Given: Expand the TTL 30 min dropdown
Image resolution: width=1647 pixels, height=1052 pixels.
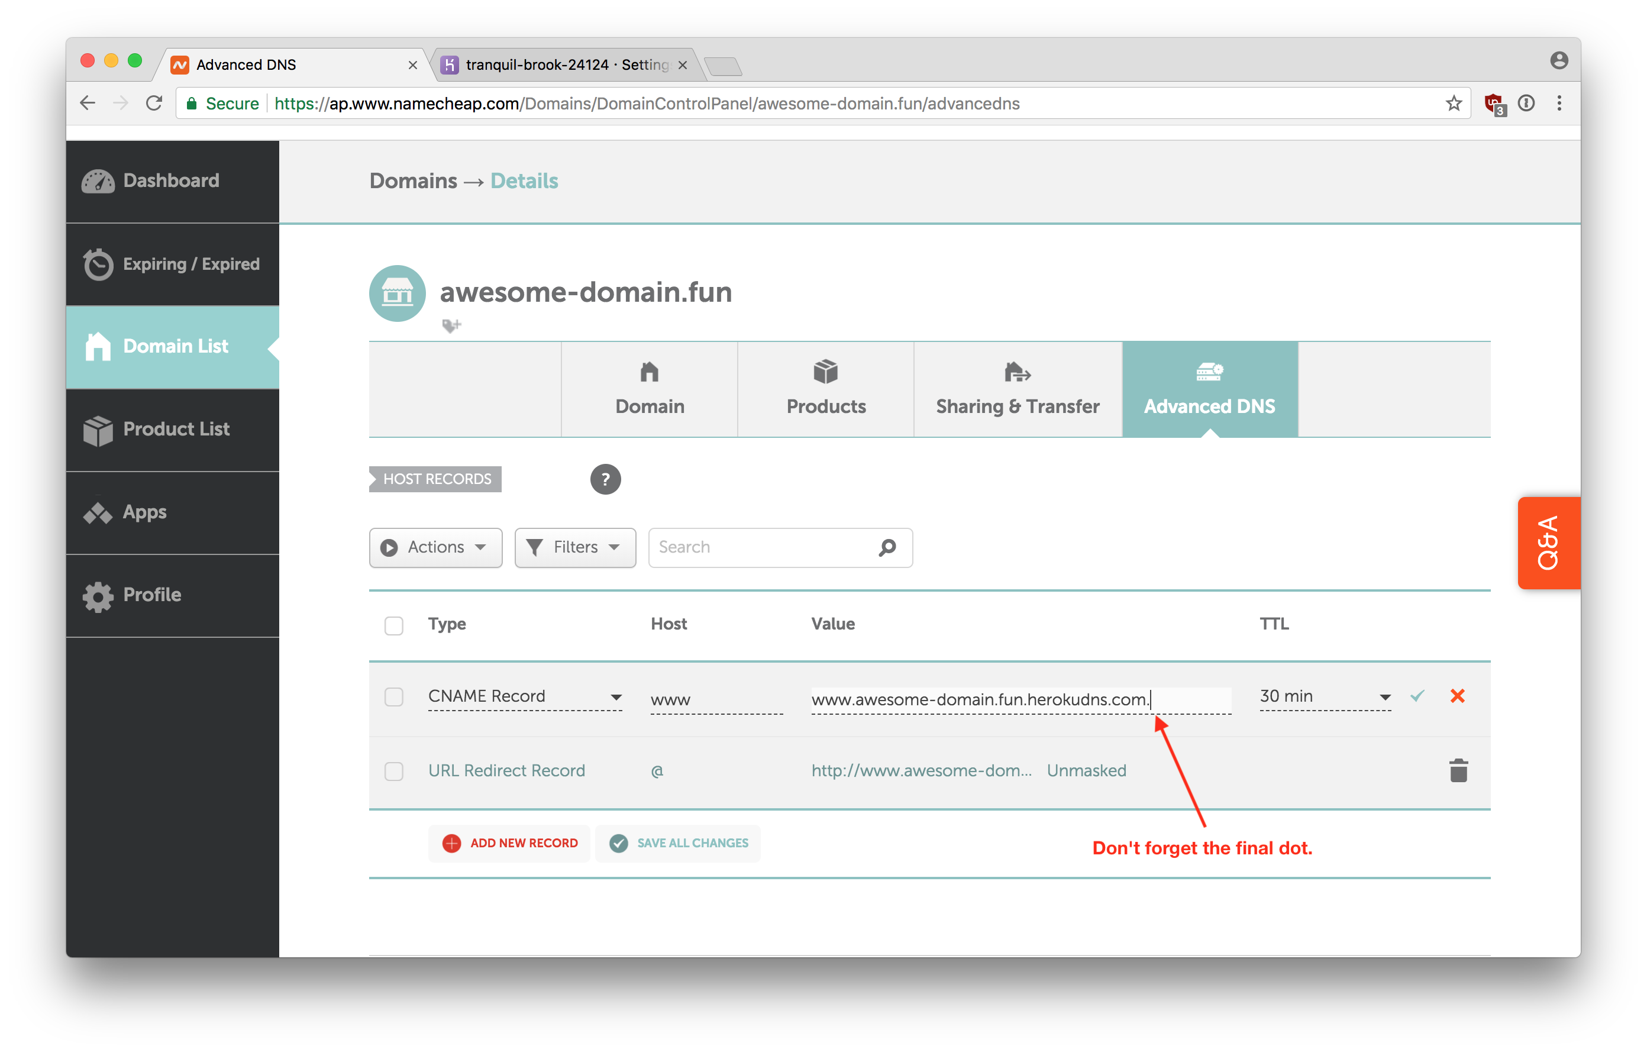Looking at the screenshot, I should tap(1325, 696).
